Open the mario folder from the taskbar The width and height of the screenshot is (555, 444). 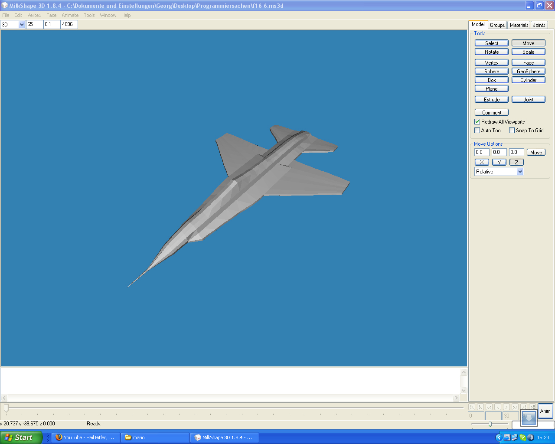[x=155, y=437]
